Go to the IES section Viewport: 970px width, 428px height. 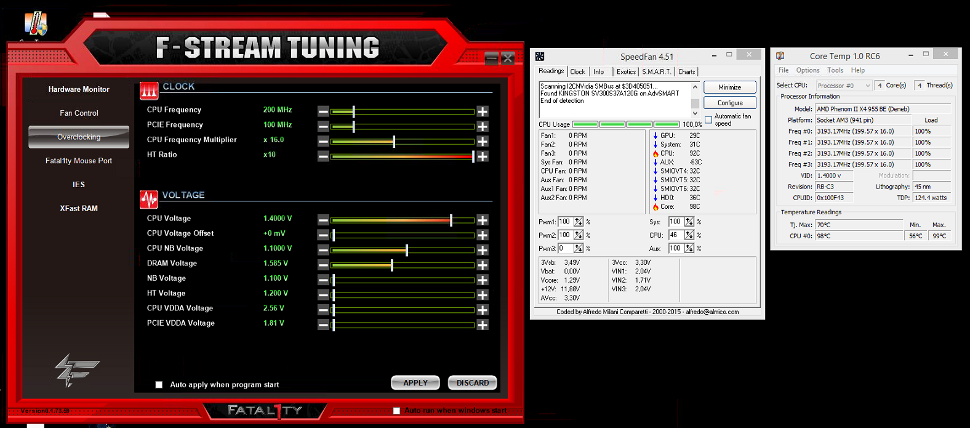pos(79,185)
